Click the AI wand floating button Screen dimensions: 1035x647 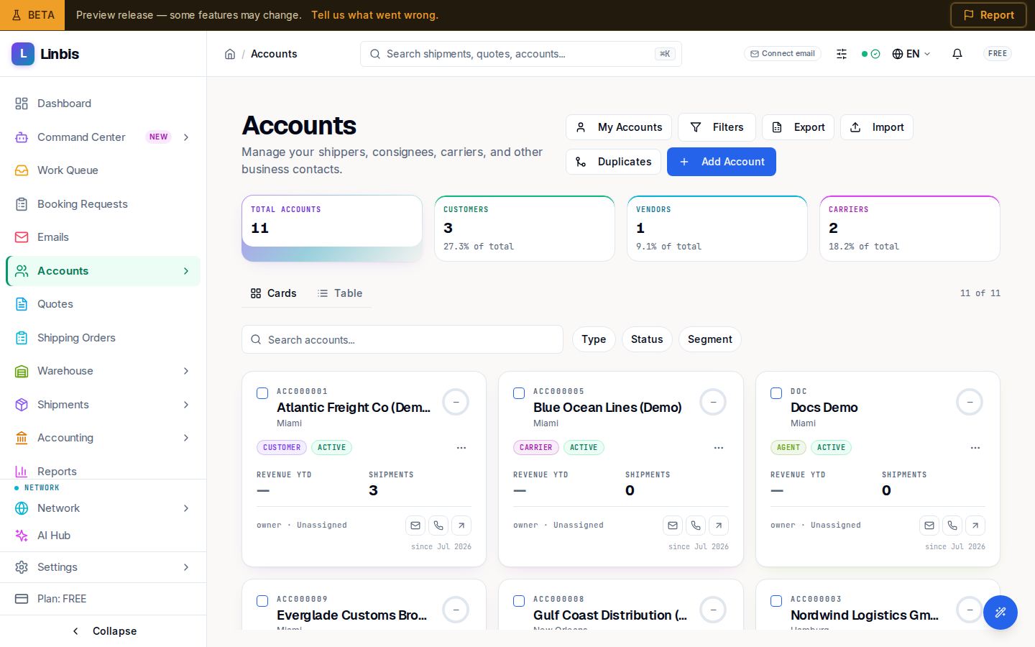1000,612
